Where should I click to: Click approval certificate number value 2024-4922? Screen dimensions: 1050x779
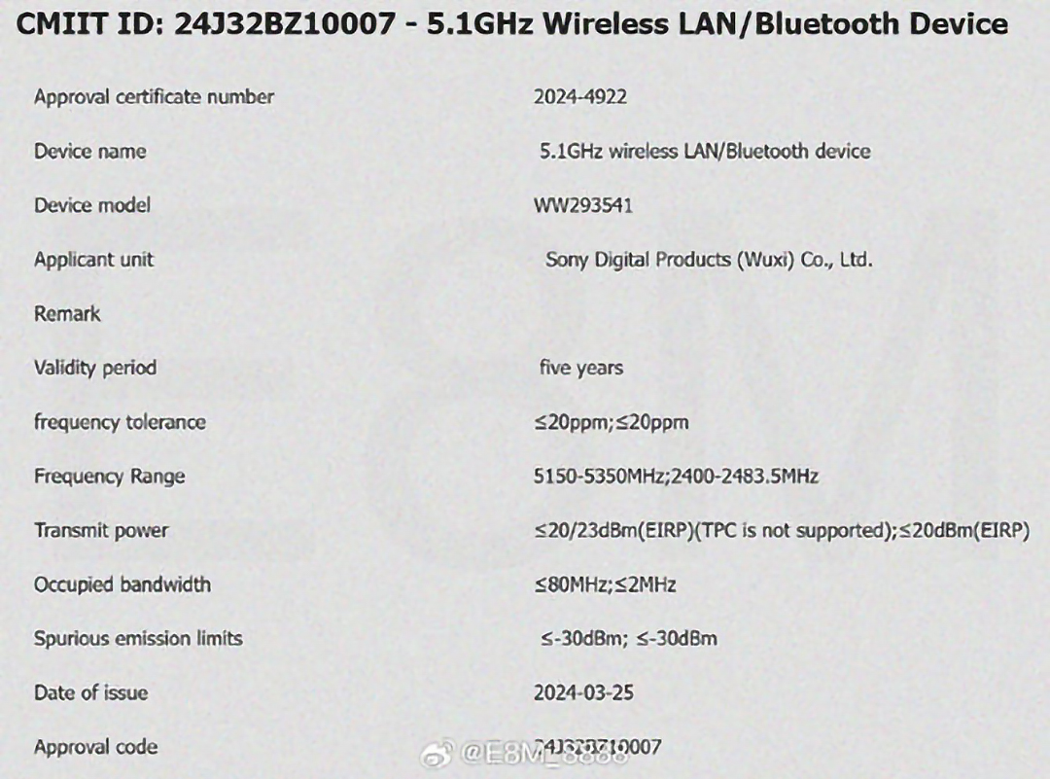click(x=579, y=96)
